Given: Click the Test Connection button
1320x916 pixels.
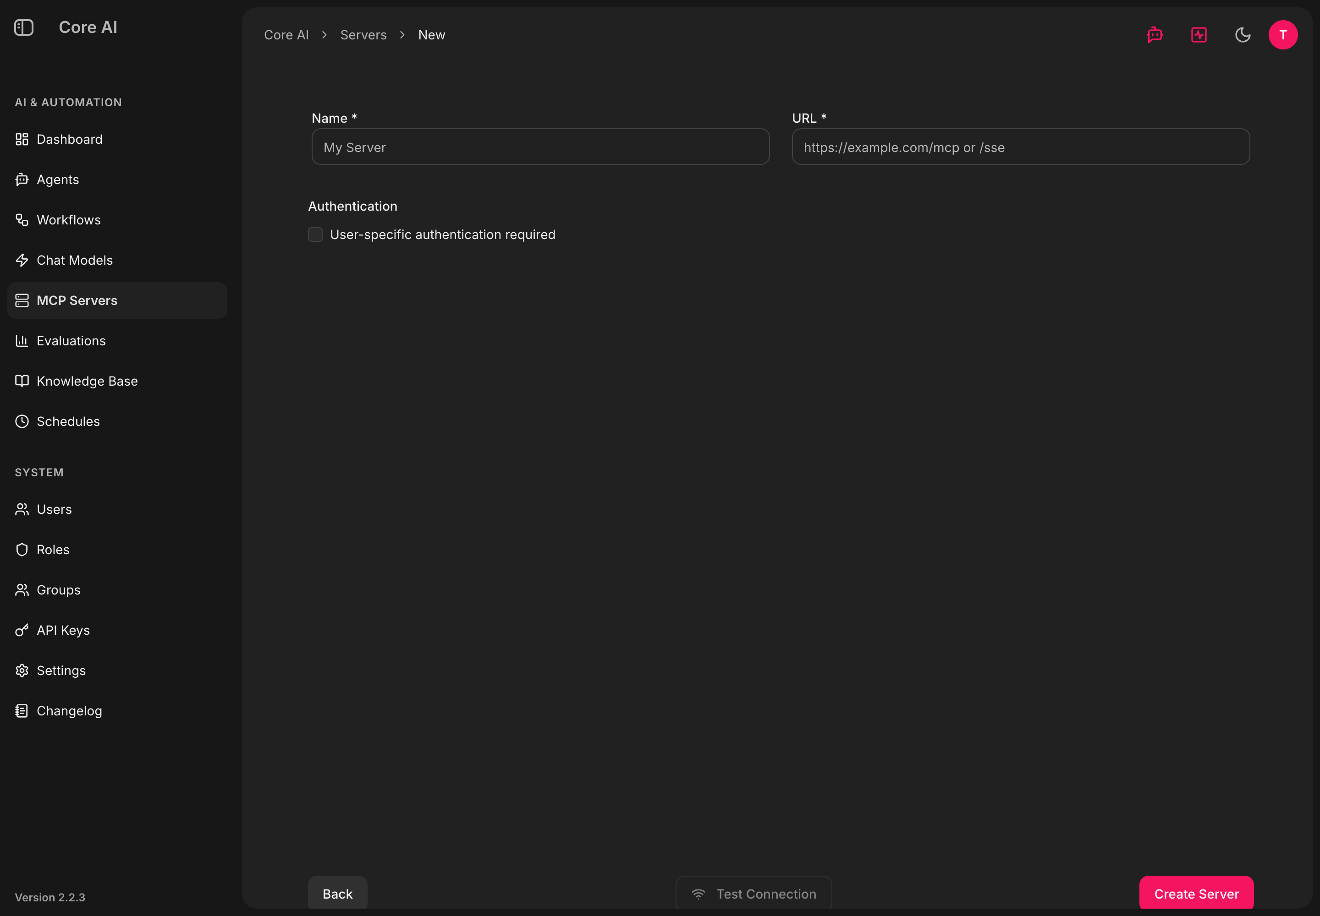Looking at the screenshot, I should tap(753, 893).
